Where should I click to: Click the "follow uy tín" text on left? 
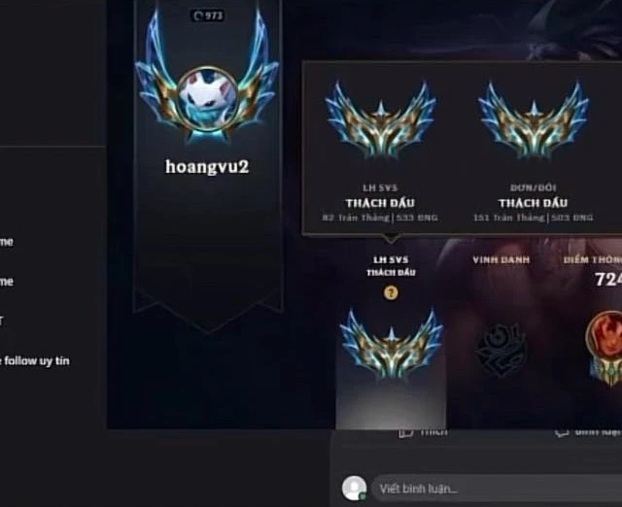pos(37,361)
